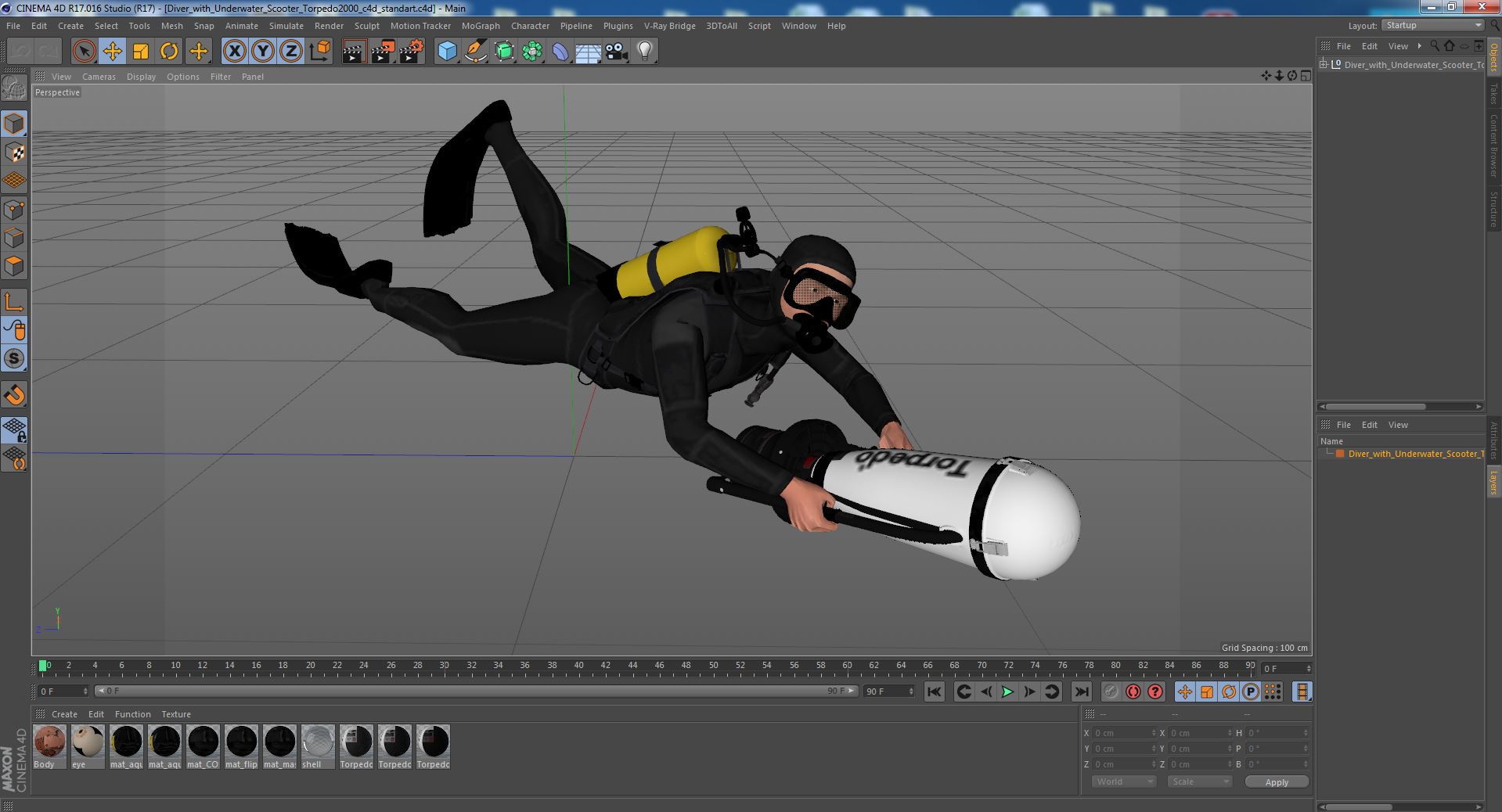Expand Diver_with_Underwater_Scooter object tree
The image size is (1502, 812).
[x=1324, y=65]
